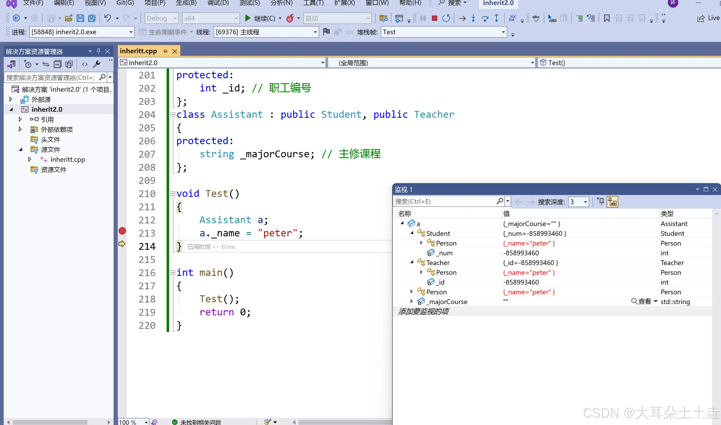Click the 查看 visualizer button for _majorCourse
The height and width of the screenshot is (425, 721).
click(x=641, y=301)
